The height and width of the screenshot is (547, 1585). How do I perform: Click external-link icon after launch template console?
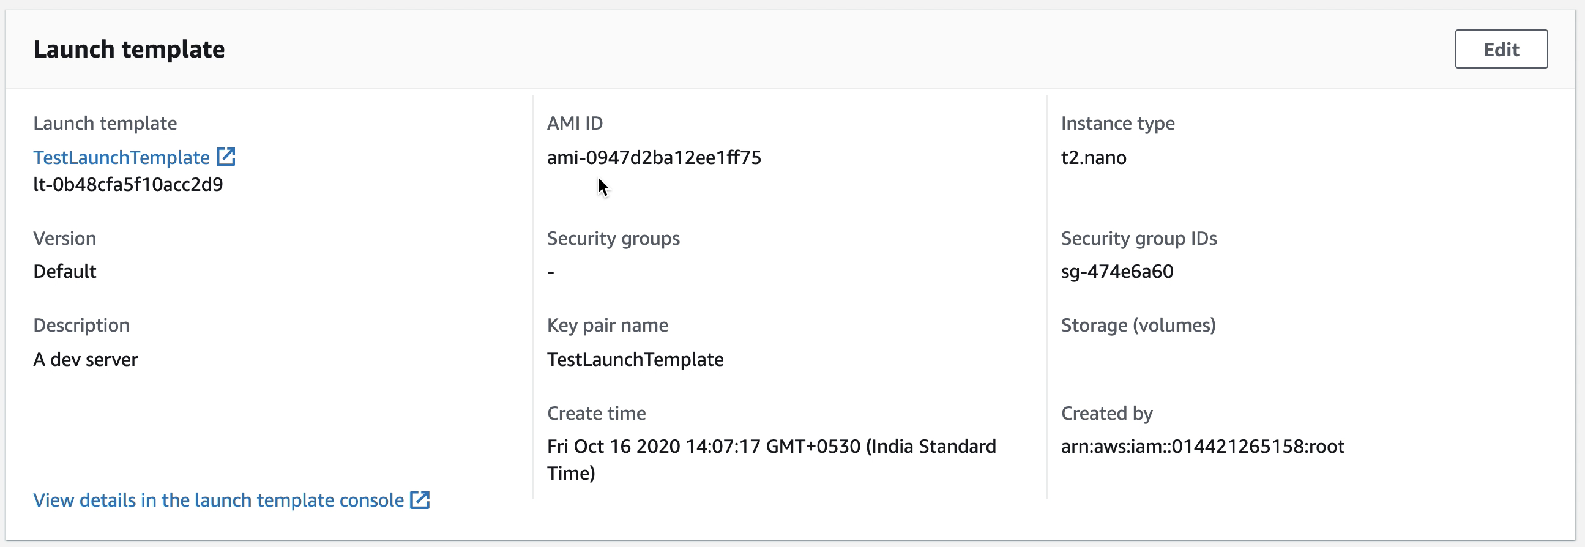[x=420, y=500]
